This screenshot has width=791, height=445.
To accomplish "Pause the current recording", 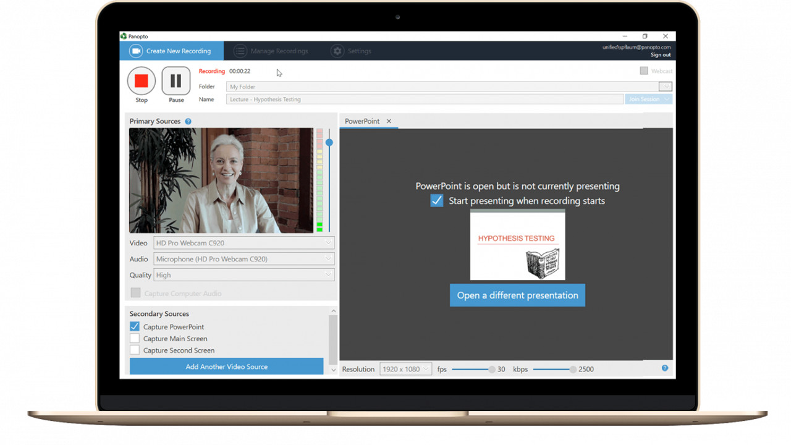I will tap(176, 81).
